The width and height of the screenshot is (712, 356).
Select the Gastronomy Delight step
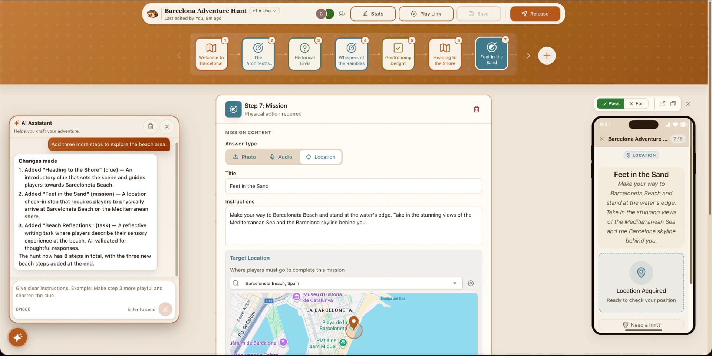398,54
